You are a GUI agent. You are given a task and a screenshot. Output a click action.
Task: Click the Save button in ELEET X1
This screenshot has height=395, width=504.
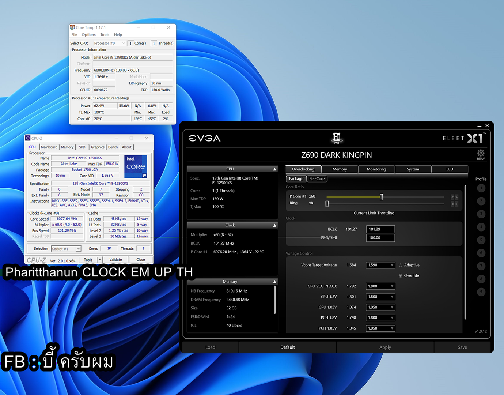[x=462, y=347]
